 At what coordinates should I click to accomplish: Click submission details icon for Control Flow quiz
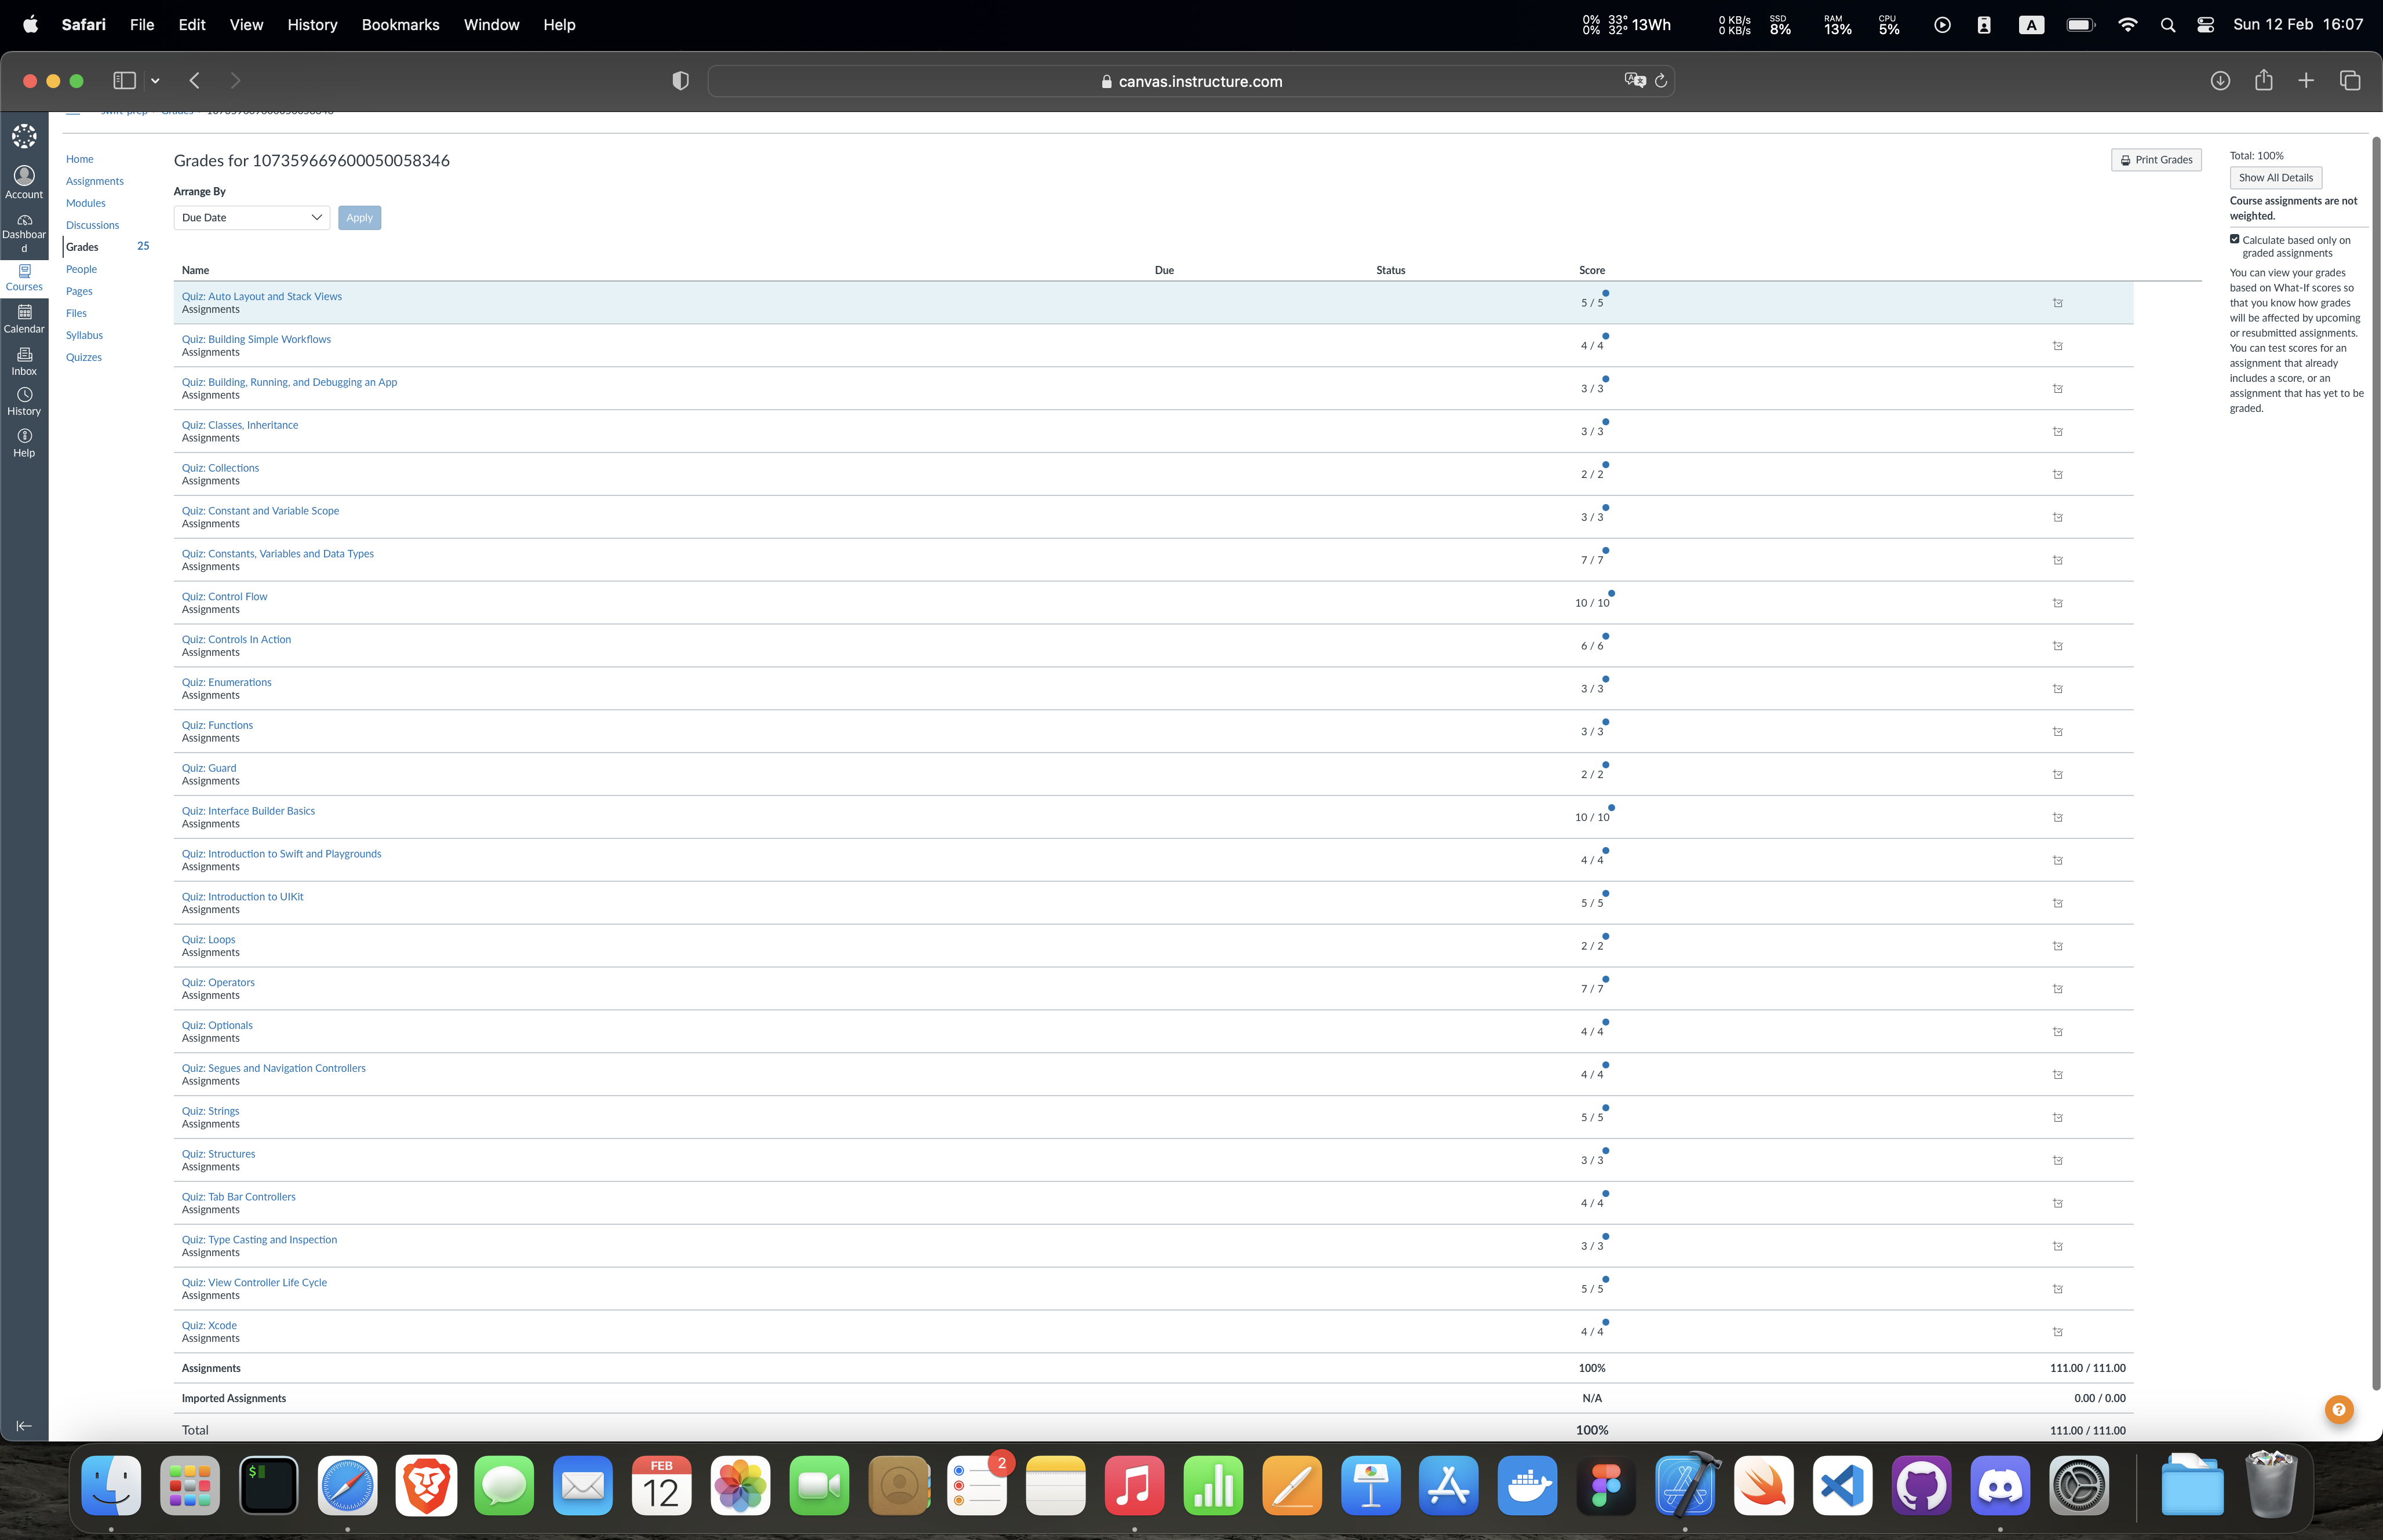(x=2058, y=603)
